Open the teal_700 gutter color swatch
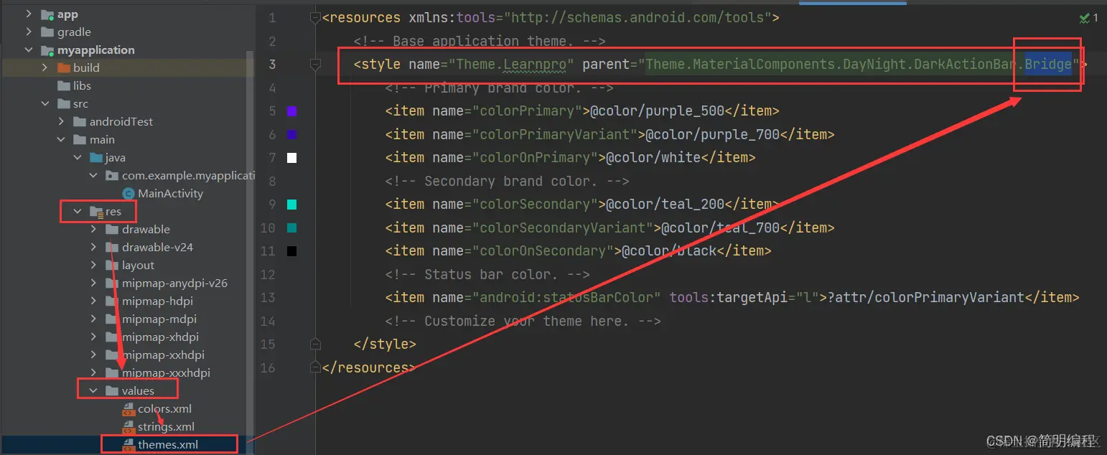This screenshot has height=455, width=1107. [291, 227]
